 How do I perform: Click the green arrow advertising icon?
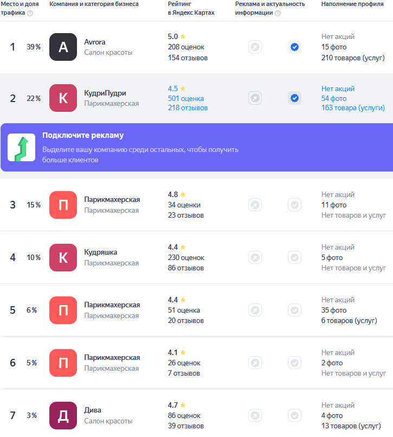coord(21,148)
